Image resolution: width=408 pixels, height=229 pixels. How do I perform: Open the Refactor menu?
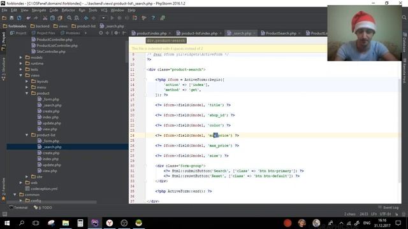(68, 10)
